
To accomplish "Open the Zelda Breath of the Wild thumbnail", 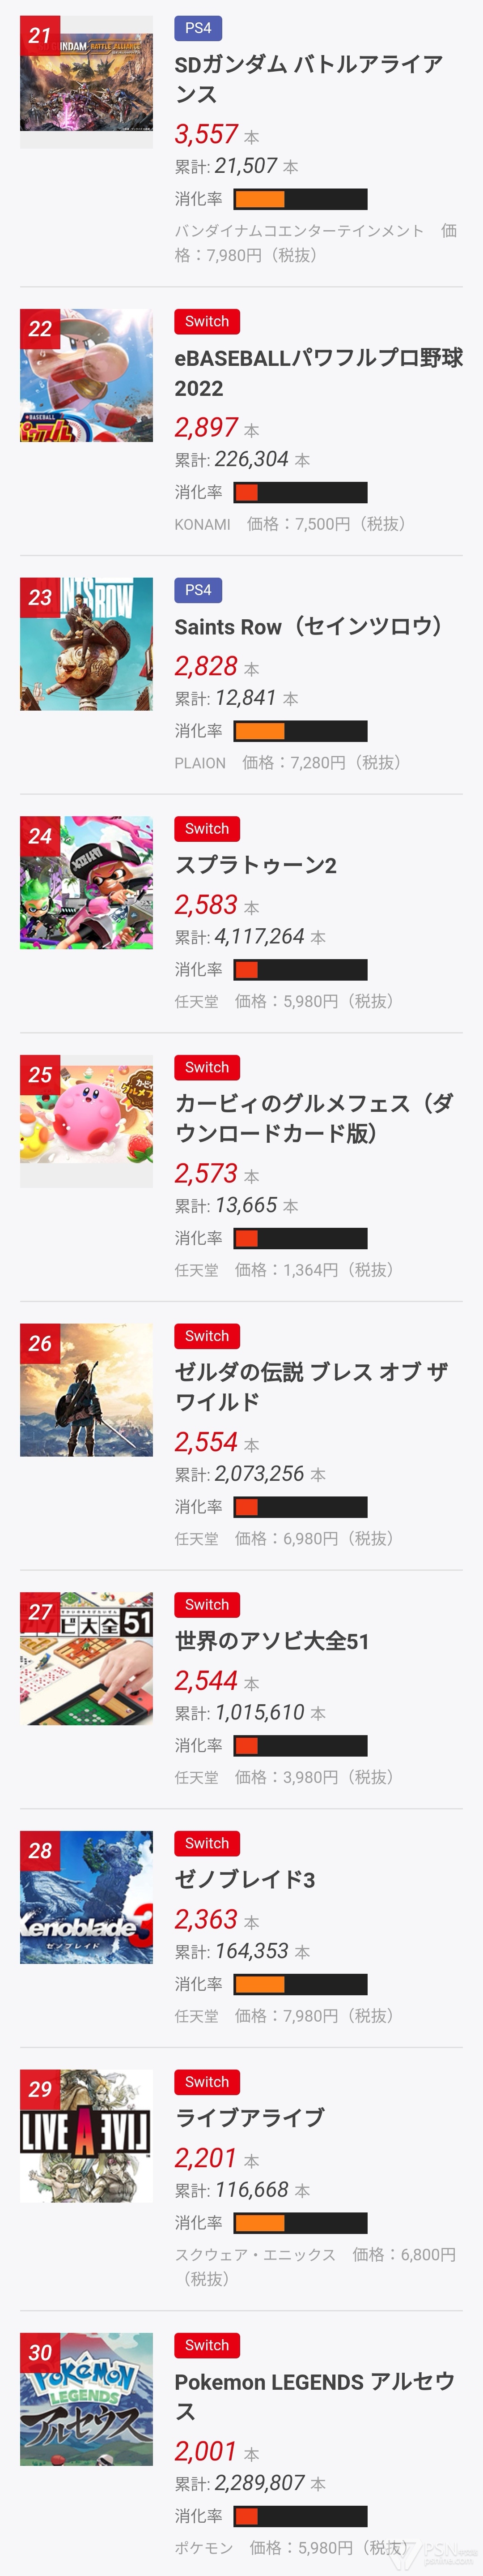I will (x=87, y=1390).
